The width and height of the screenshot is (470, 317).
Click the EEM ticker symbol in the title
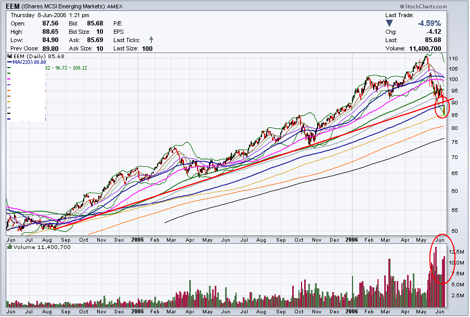click(x=12, y=6)
